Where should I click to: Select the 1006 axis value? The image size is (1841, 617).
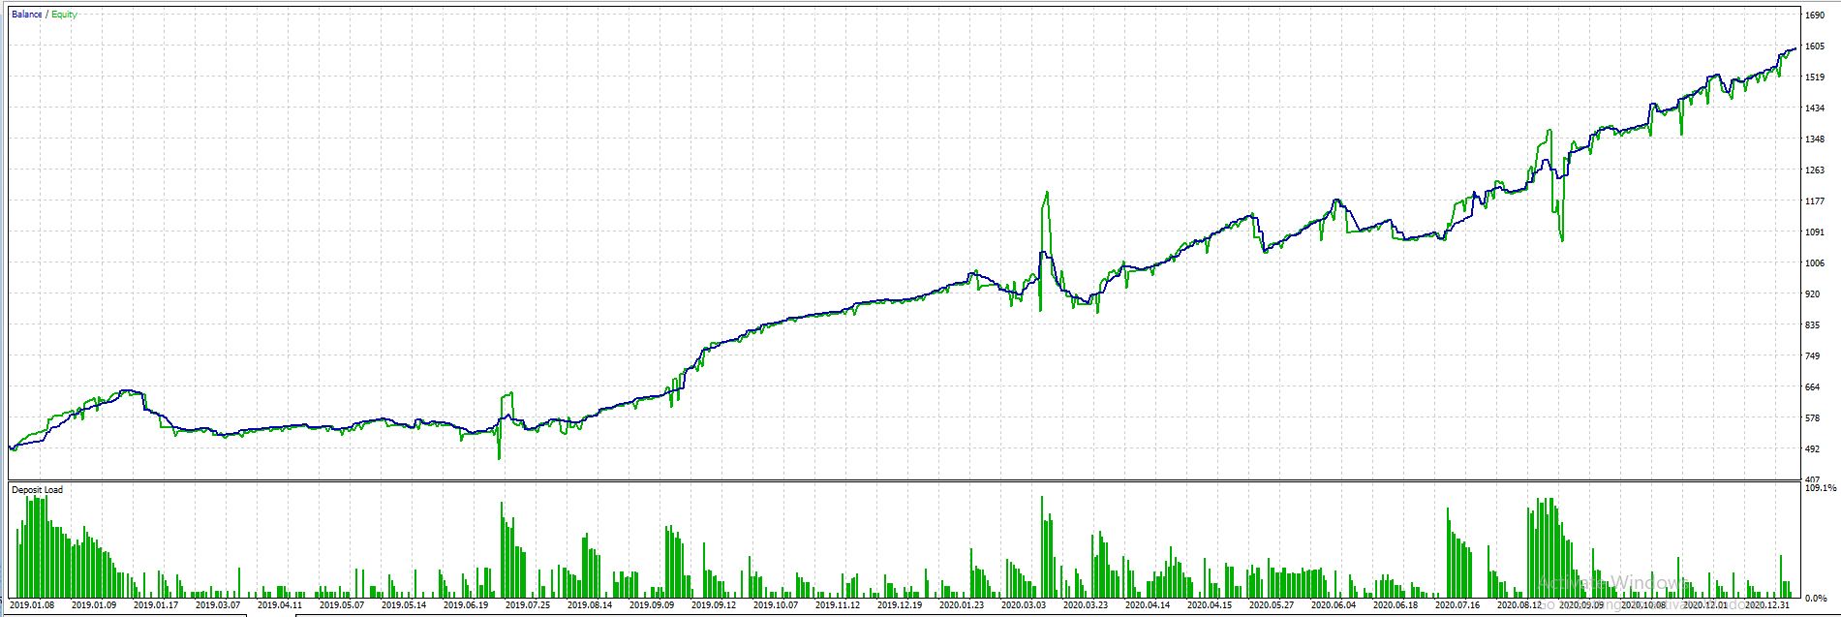tap(1814, 263)
